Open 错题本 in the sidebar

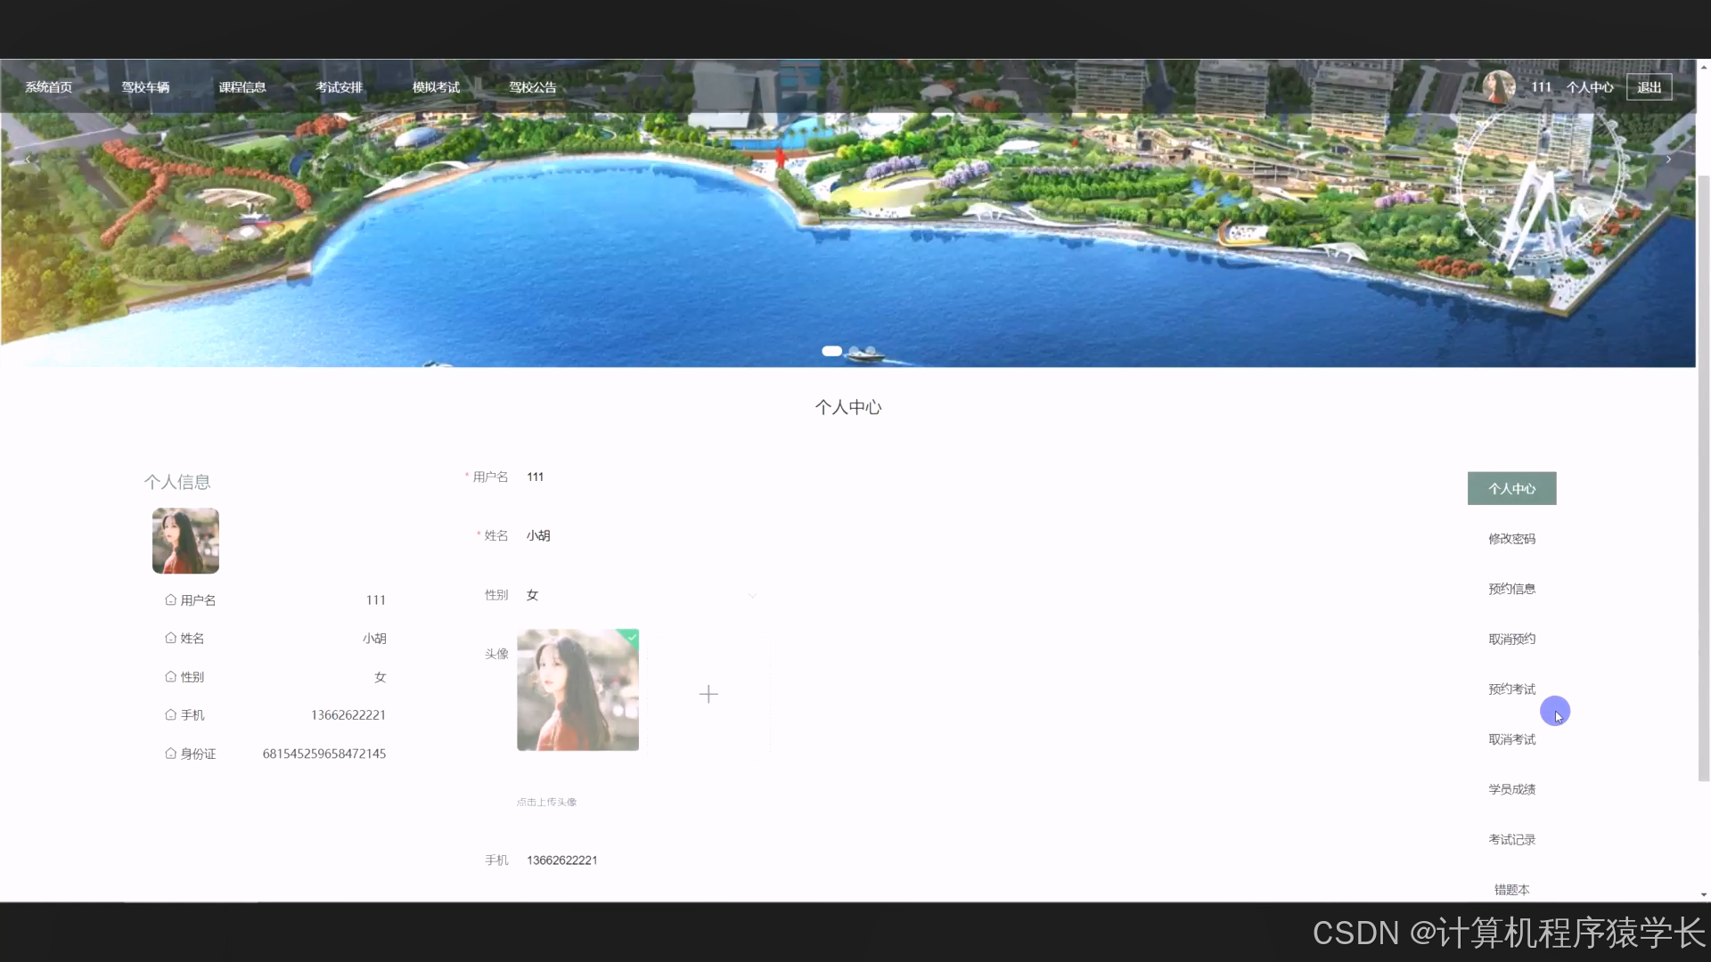(x=1511, y=889)
